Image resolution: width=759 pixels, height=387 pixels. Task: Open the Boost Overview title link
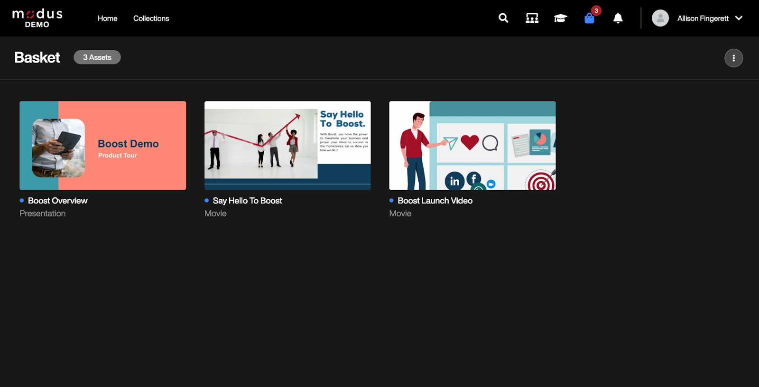click(x=57, y=201)
